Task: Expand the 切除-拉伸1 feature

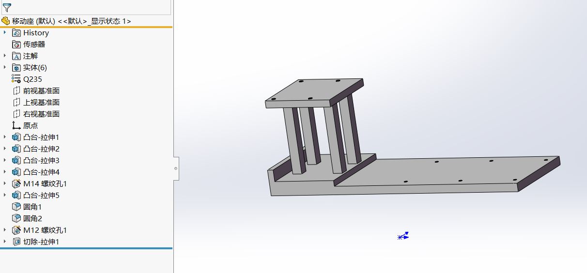Action: 5,242
